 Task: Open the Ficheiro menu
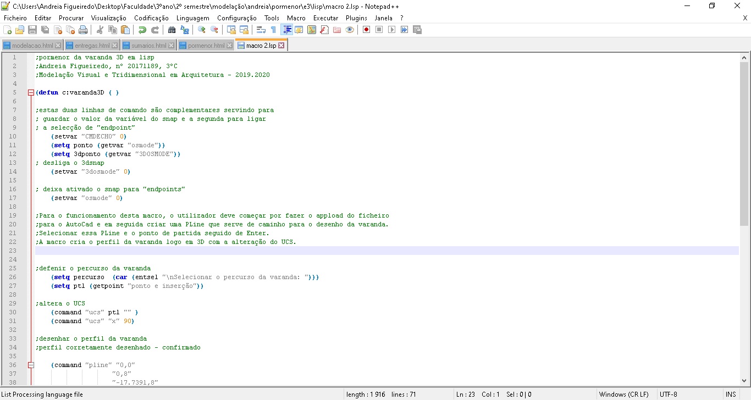15,18
